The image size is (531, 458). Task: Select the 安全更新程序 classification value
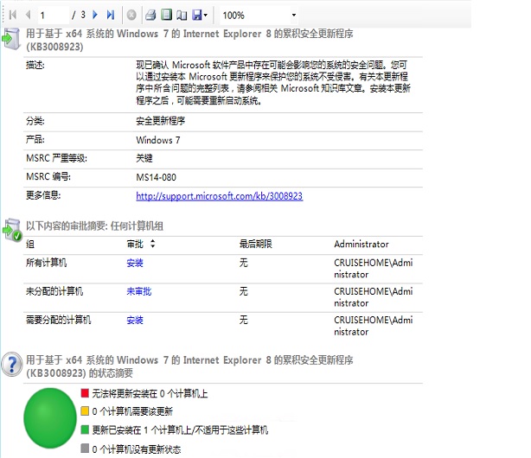(161, 121)
